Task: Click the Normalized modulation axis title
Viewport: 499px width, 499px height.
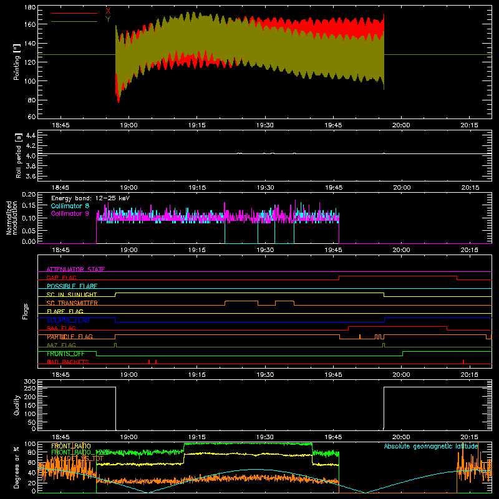Action: pos(12,218)
